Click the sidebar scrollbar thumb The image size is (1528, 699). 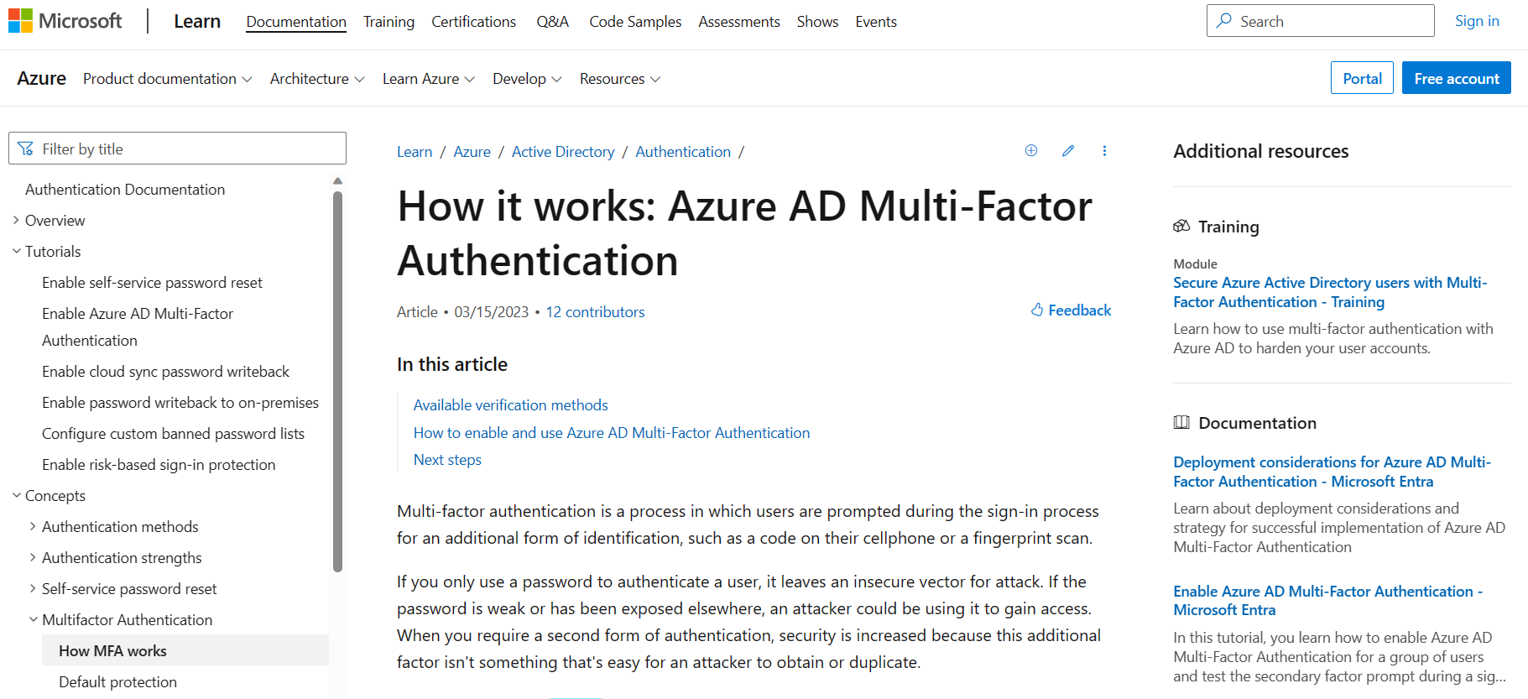337,382
